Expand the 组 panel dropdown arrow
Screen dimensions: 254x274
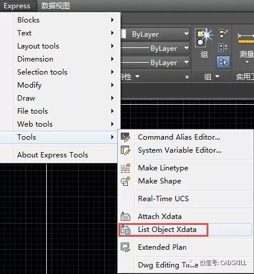[x=217, y=76]
